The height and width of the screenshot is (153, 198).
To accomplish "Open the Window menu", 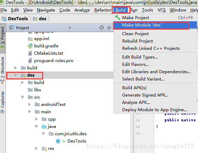I will pyautogui.click(x=178, y=10).
